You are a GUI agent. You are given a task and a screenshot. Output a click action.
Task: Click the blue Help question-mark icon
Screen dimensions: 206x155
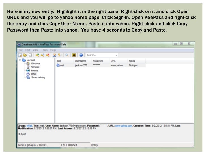click(x=81, y=55)
